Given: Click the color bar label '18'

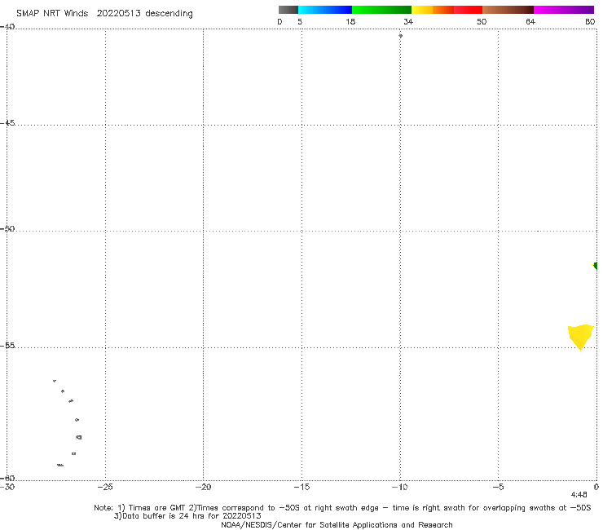Looking at the screenshot, I should (350, 21).
